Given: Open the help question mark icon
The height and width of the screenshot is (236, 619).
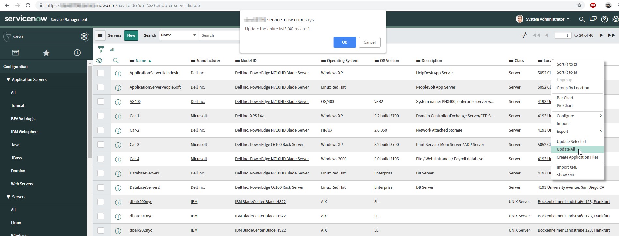Looking at the screenshot, I should (x=604, y=19).
